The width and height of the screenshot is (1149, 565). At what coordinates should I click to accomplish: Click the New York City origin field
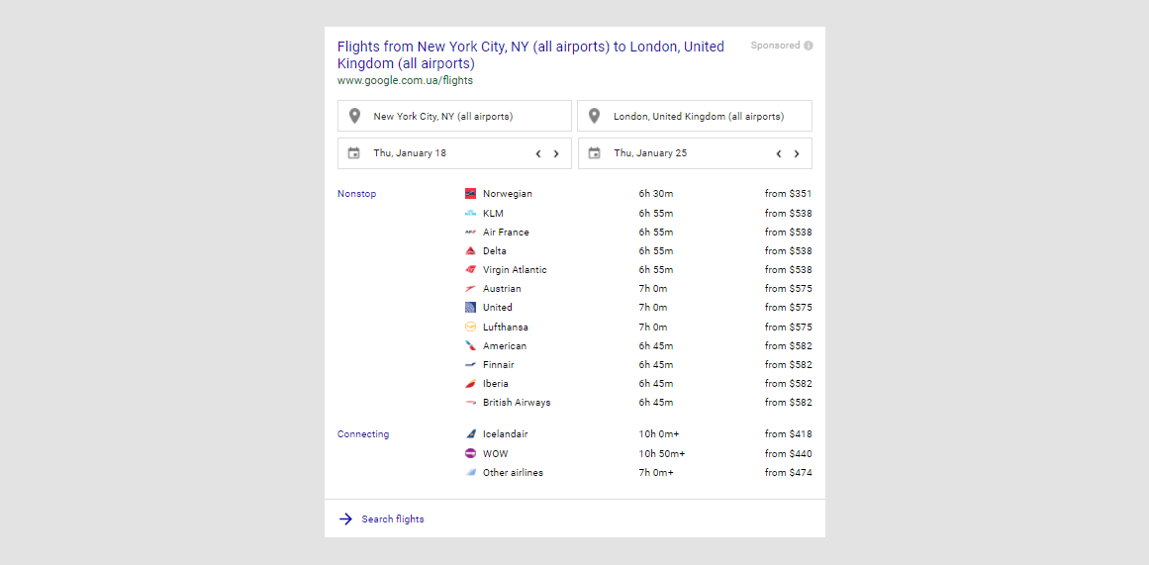pos(454,116)
